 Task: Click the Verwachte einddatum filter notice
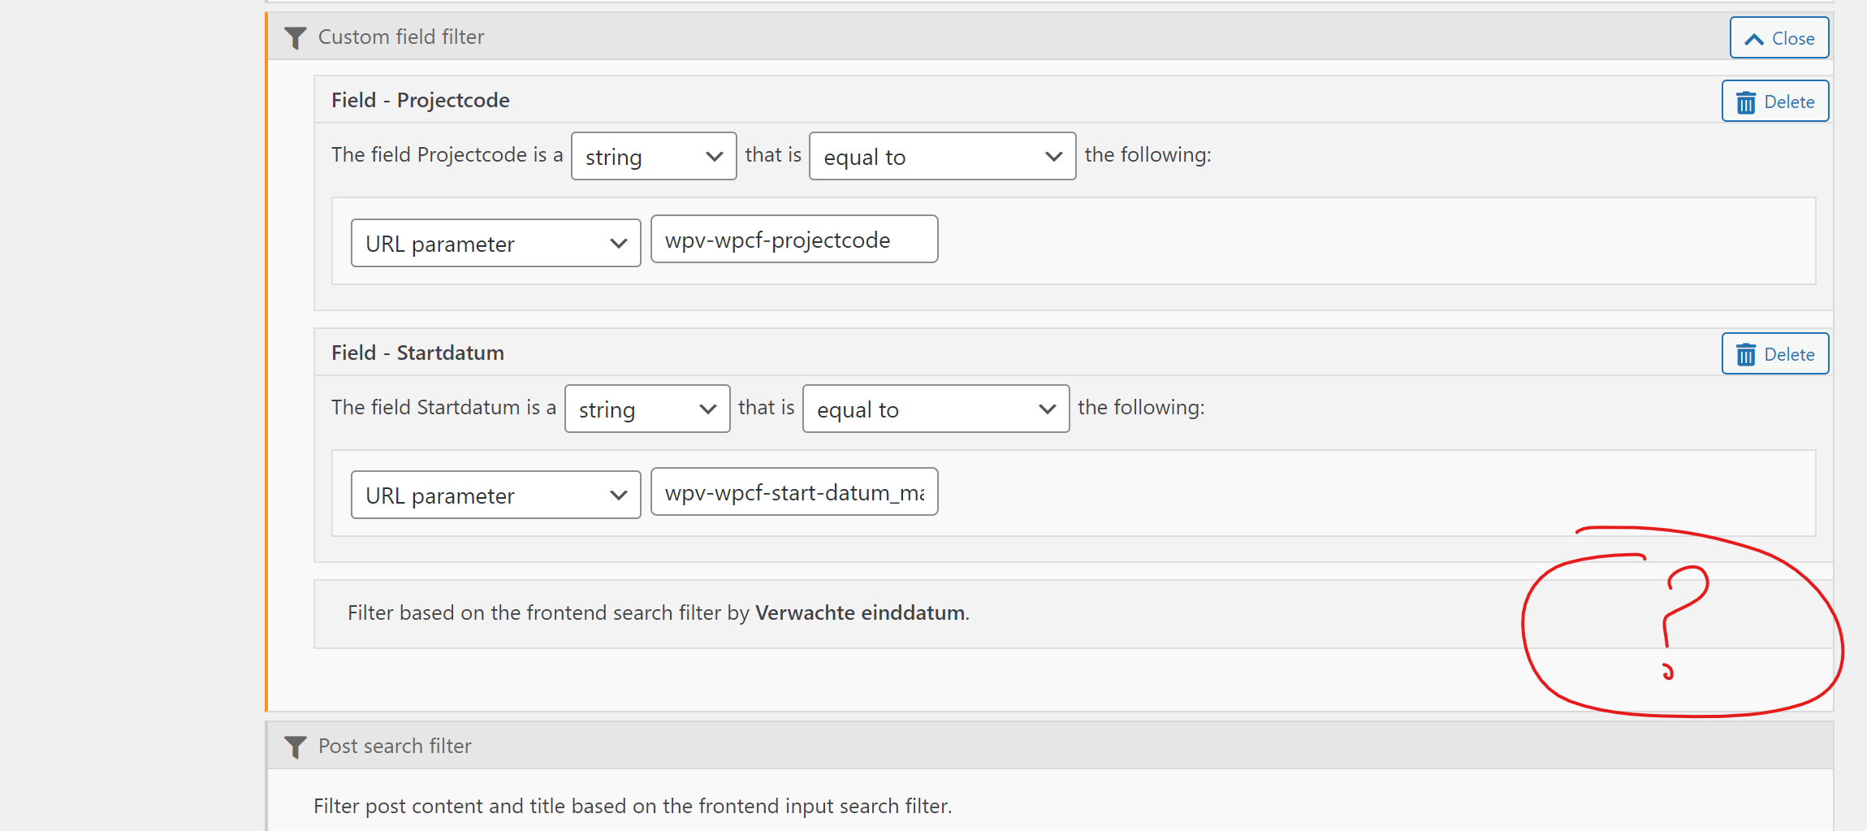click(x=659, y=613)
